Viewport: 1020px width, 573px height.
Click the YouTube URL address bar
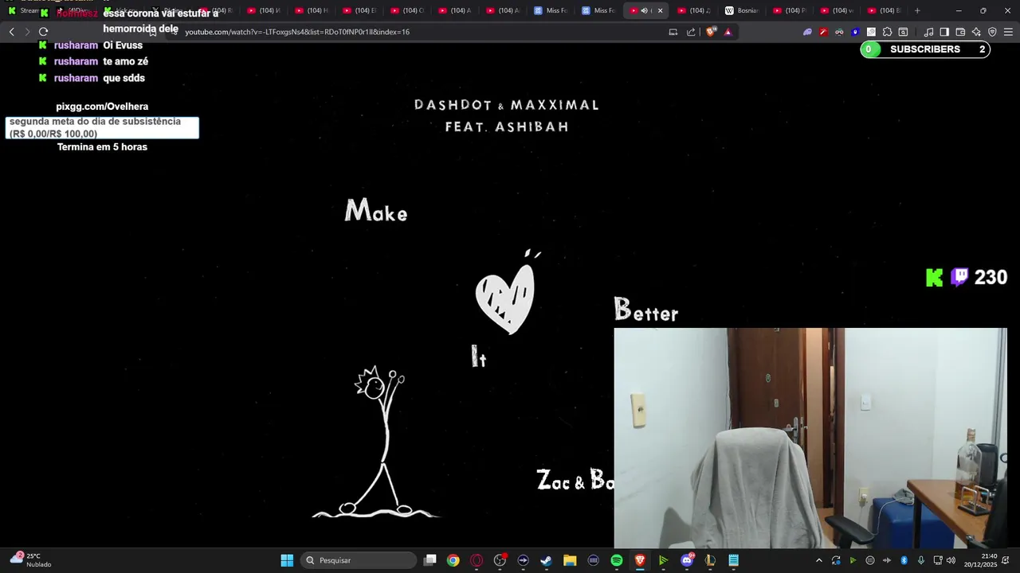tap(422, 32)
